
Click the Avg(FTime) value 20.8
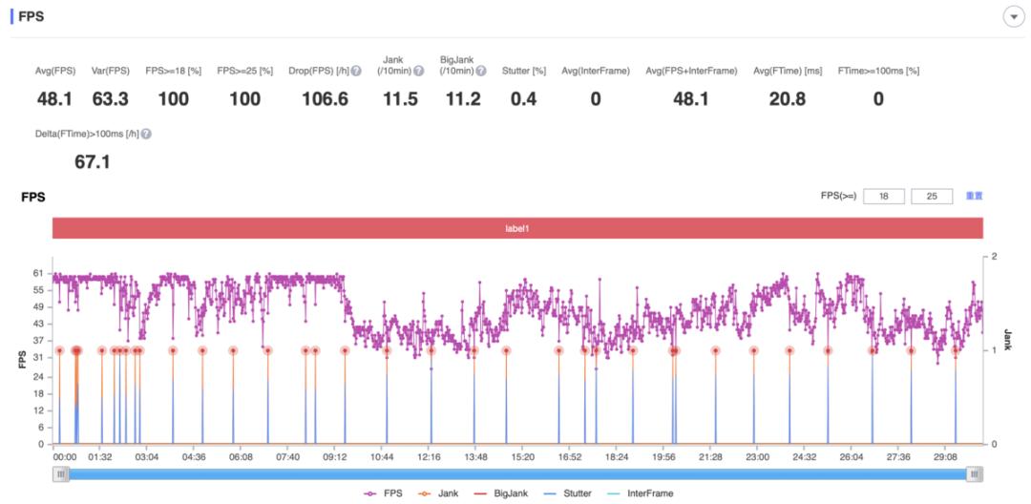[x=788, y=99]
